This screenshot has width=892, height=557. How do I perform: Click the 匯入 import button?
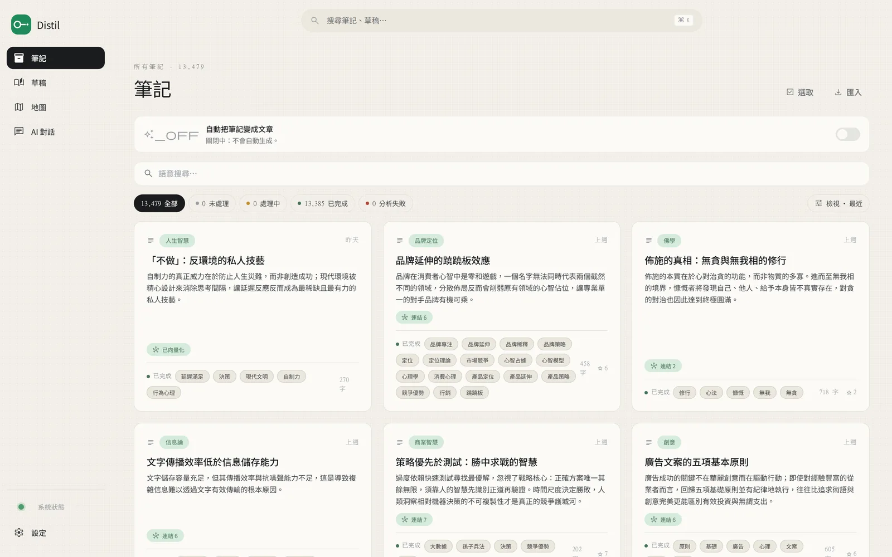click(x=848, y=92)
